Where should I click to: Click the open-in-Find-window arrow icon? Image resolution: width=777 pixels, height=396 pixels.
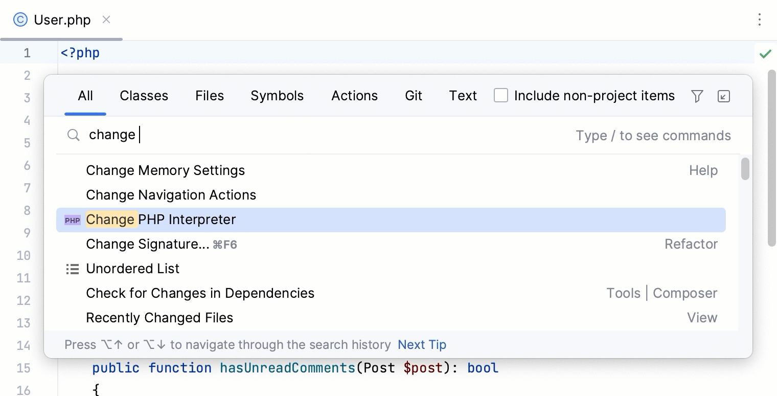(724, 96)
